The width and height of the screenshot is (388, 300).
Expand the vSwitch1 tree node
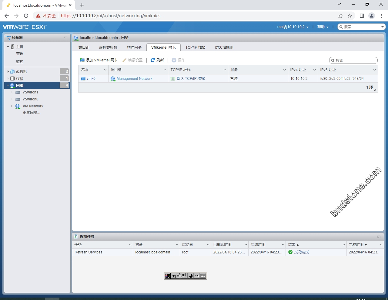[x=12, y=92]
